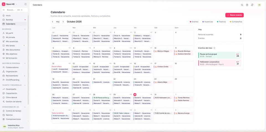The height and width of the screenshot is (132, 266).
Task: Open Mis documentos file icon
Action: pos(4,50)
